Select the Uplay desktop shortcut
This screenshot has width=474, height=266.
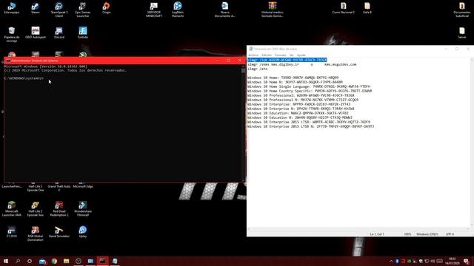82,232
